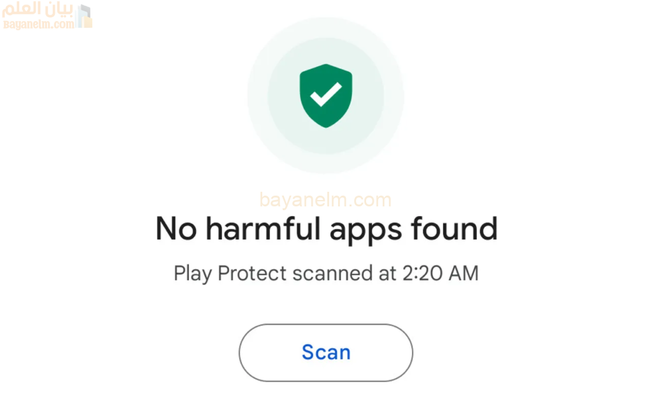Select the 'No harmful apps found' heading
This screenshot has width=652, height=402.
327,229
